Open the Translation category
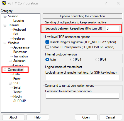 (x=21, y=56)
